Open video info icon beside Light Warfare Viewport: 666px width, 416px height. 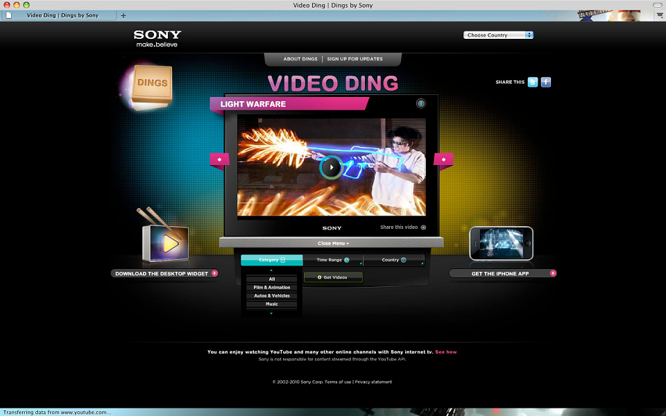coord(421,103)
